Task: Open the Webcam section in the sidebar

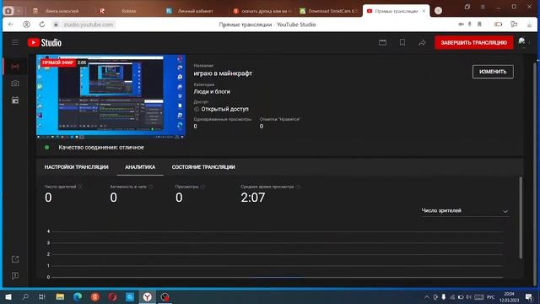Action: click(15, 84)
